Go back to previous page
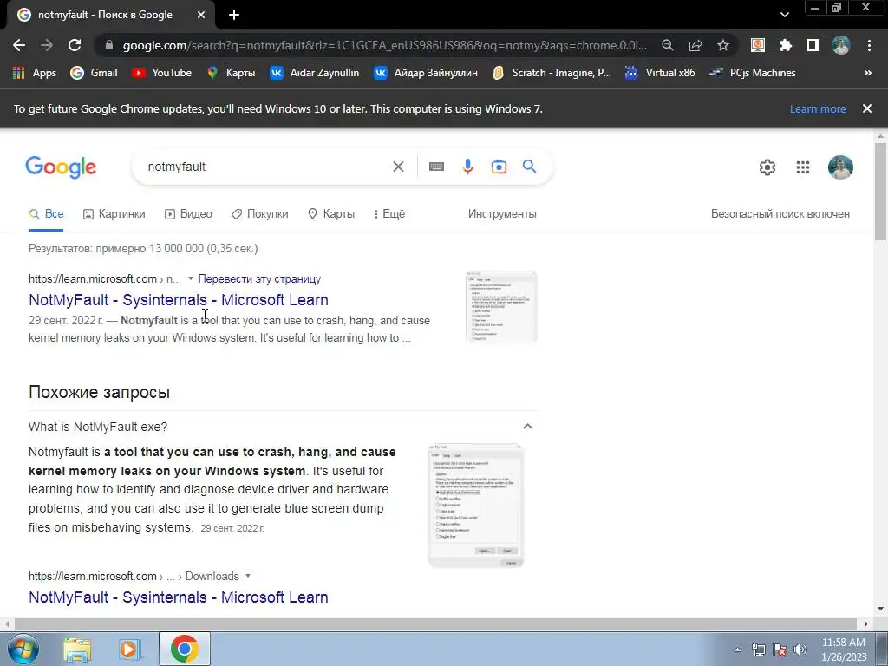888x666 pixels. 19,45
